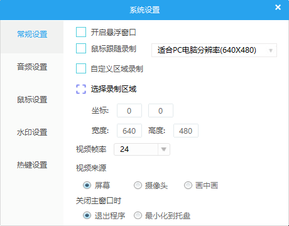
Task: Click the 选择录制区域 dashed-square icon
Action: [81, 89]
